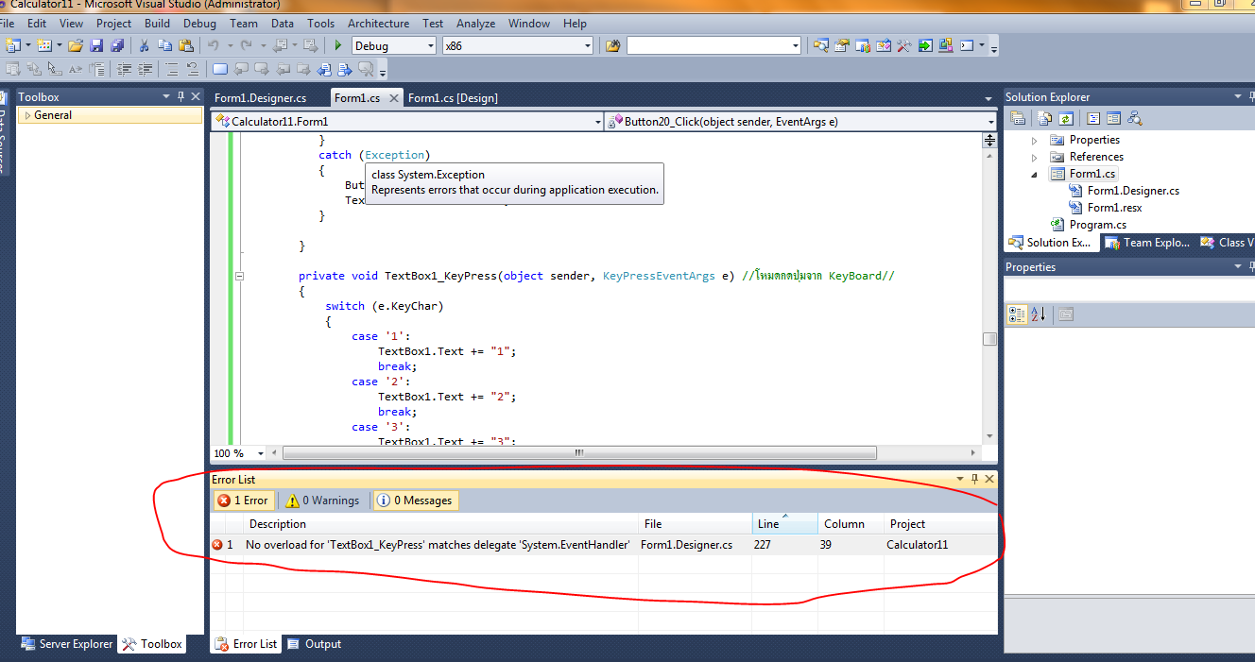Screen dimensions: 1255x662
Task: Click Solution Explorer Properties icon
Action: [1018, 118]
